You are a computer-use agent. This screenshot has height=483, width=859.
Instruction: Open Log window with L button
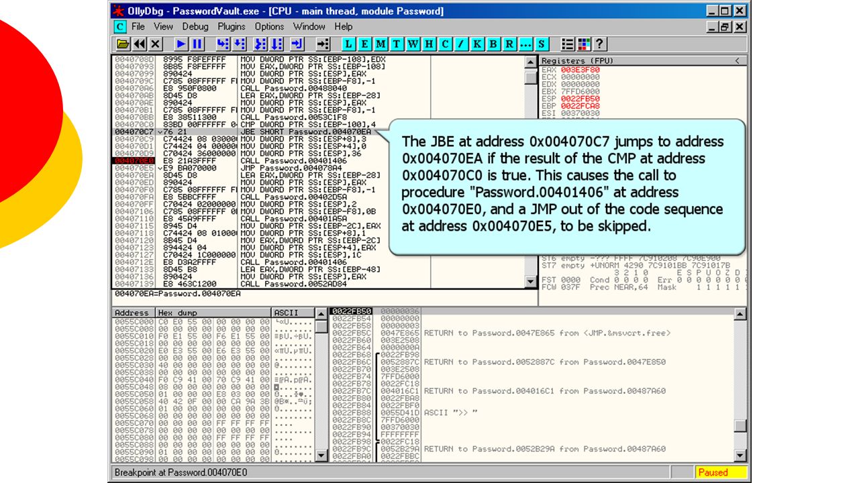point(348,44)
